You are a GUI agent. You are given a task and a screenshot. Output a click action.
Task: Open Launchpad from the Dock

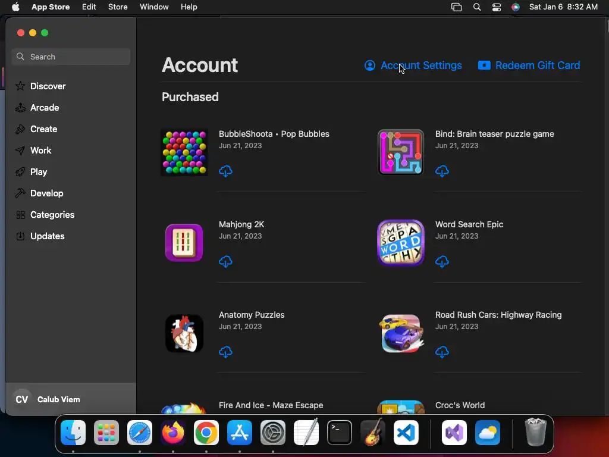pyautogui.click(x=106, y=433)
